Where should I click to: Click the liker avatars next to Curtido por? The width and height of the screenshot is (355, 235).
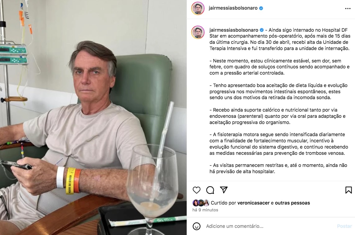click(201, 203)
